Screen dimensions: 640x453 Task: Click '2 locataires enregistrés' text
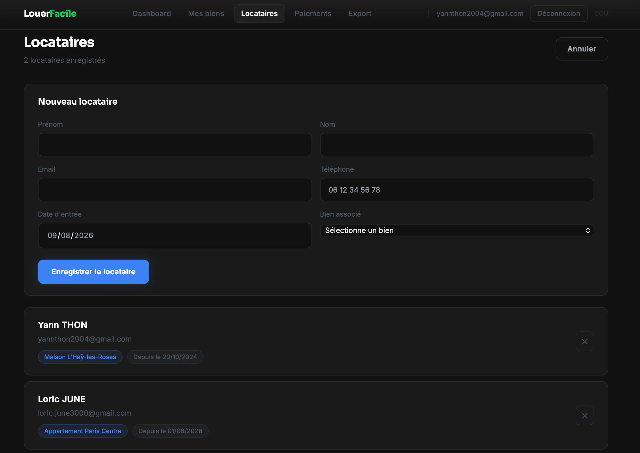click(65, 60)
